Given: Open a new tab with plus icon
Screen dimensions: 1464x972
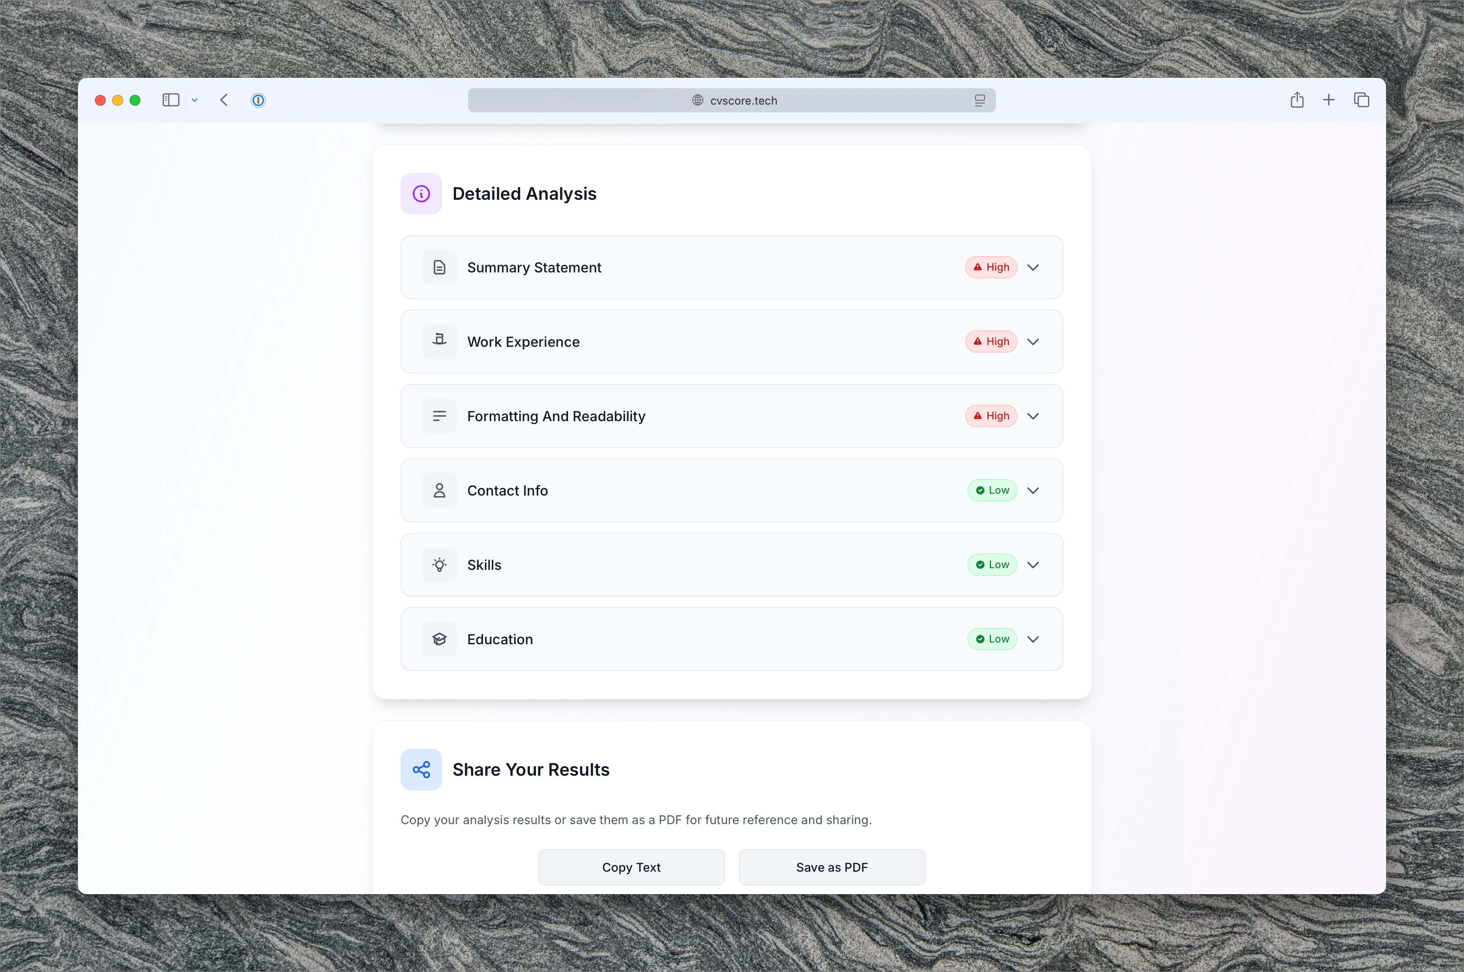Looking at the screenshot, I should [1328, 100].
